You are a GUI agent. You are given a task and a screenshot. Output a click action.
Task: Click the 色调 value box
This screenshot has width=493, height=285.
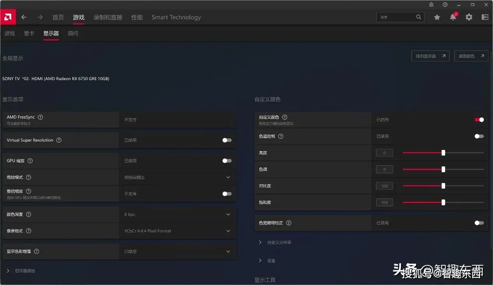click(x=384, y=170)
